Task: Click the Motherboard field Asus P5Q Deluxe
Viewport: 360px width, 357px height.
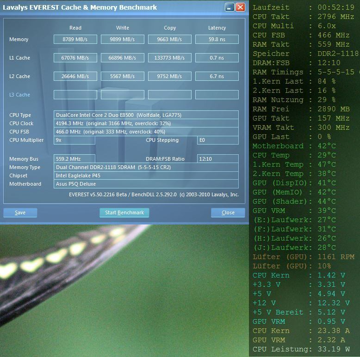Action: coord(146,184)
